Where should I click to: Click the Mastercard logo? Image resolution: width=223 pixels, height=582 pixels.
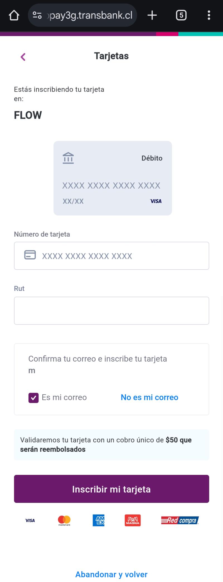[64, 520]
